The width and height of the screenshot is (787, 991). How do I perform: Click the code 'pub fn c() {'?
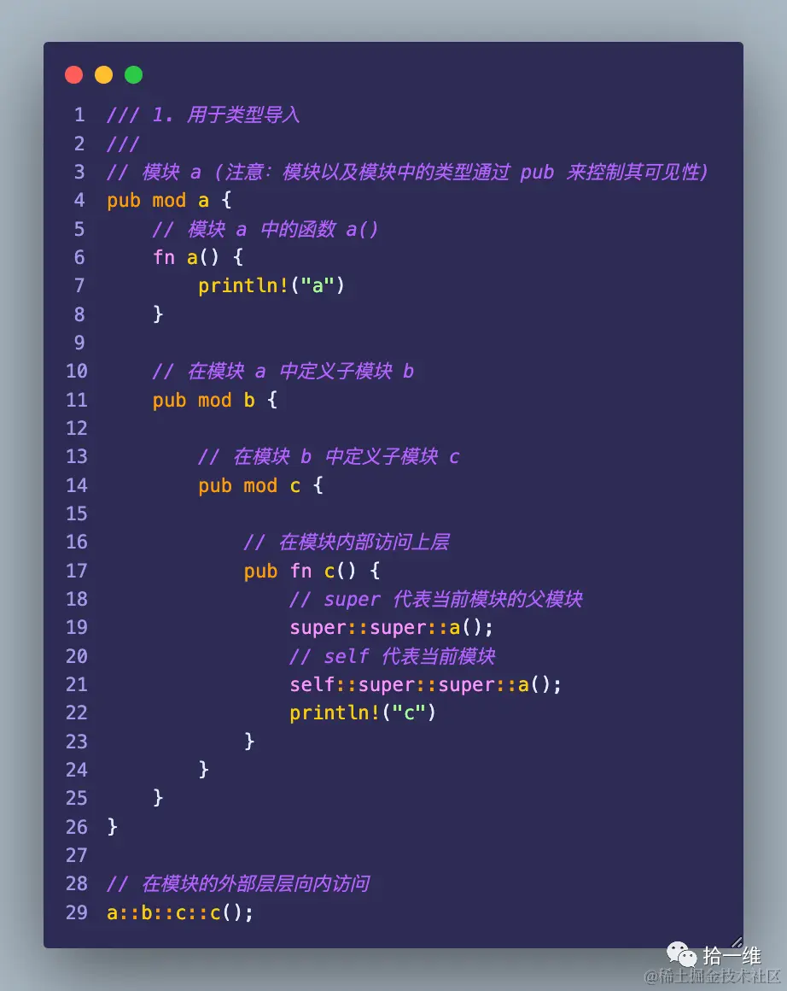(x=312, y=571)
